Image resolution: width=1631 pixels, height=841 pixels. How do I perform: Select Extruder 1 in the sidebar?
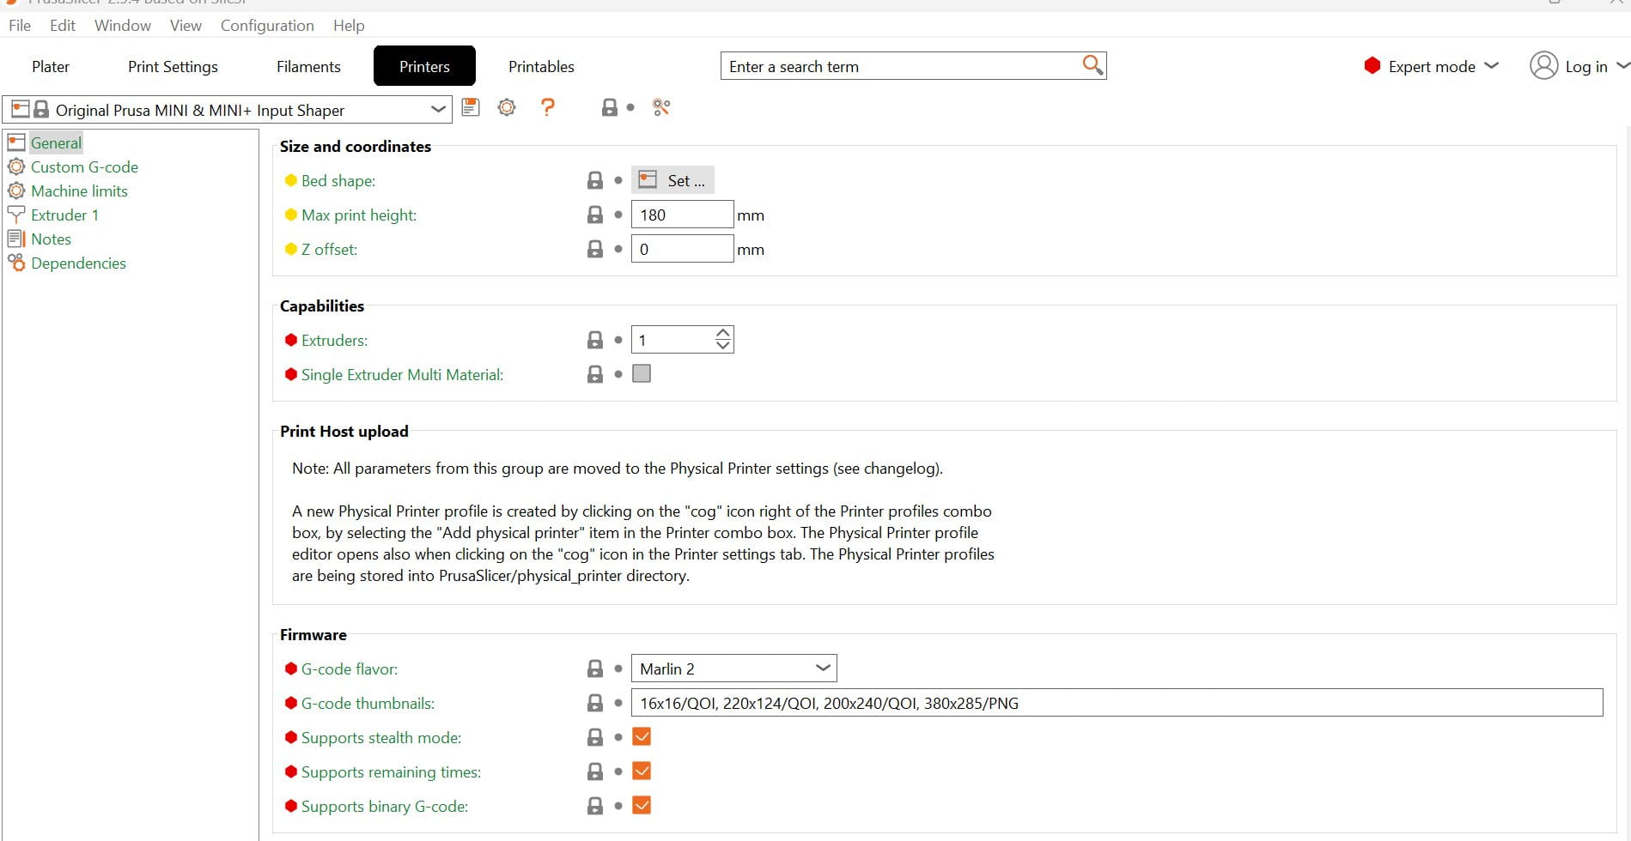[x=64, y=215]
